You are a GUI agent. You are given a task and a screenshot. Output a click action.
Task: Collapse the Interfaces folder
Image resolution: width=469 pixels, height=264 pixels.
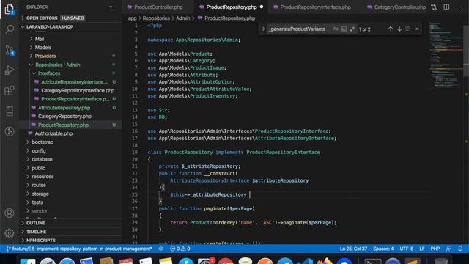[x=49, y=73]
